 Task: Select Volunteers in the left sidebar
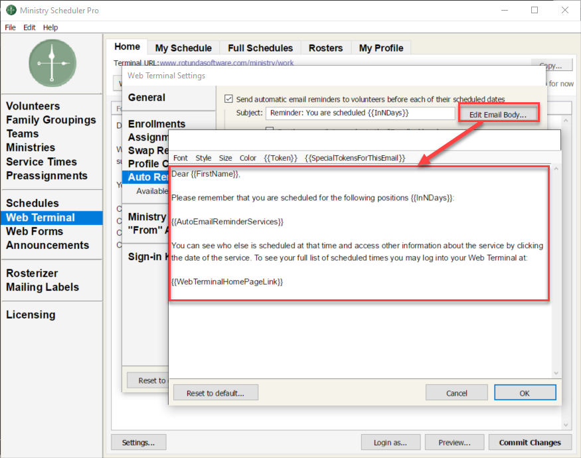click(33, 106)
